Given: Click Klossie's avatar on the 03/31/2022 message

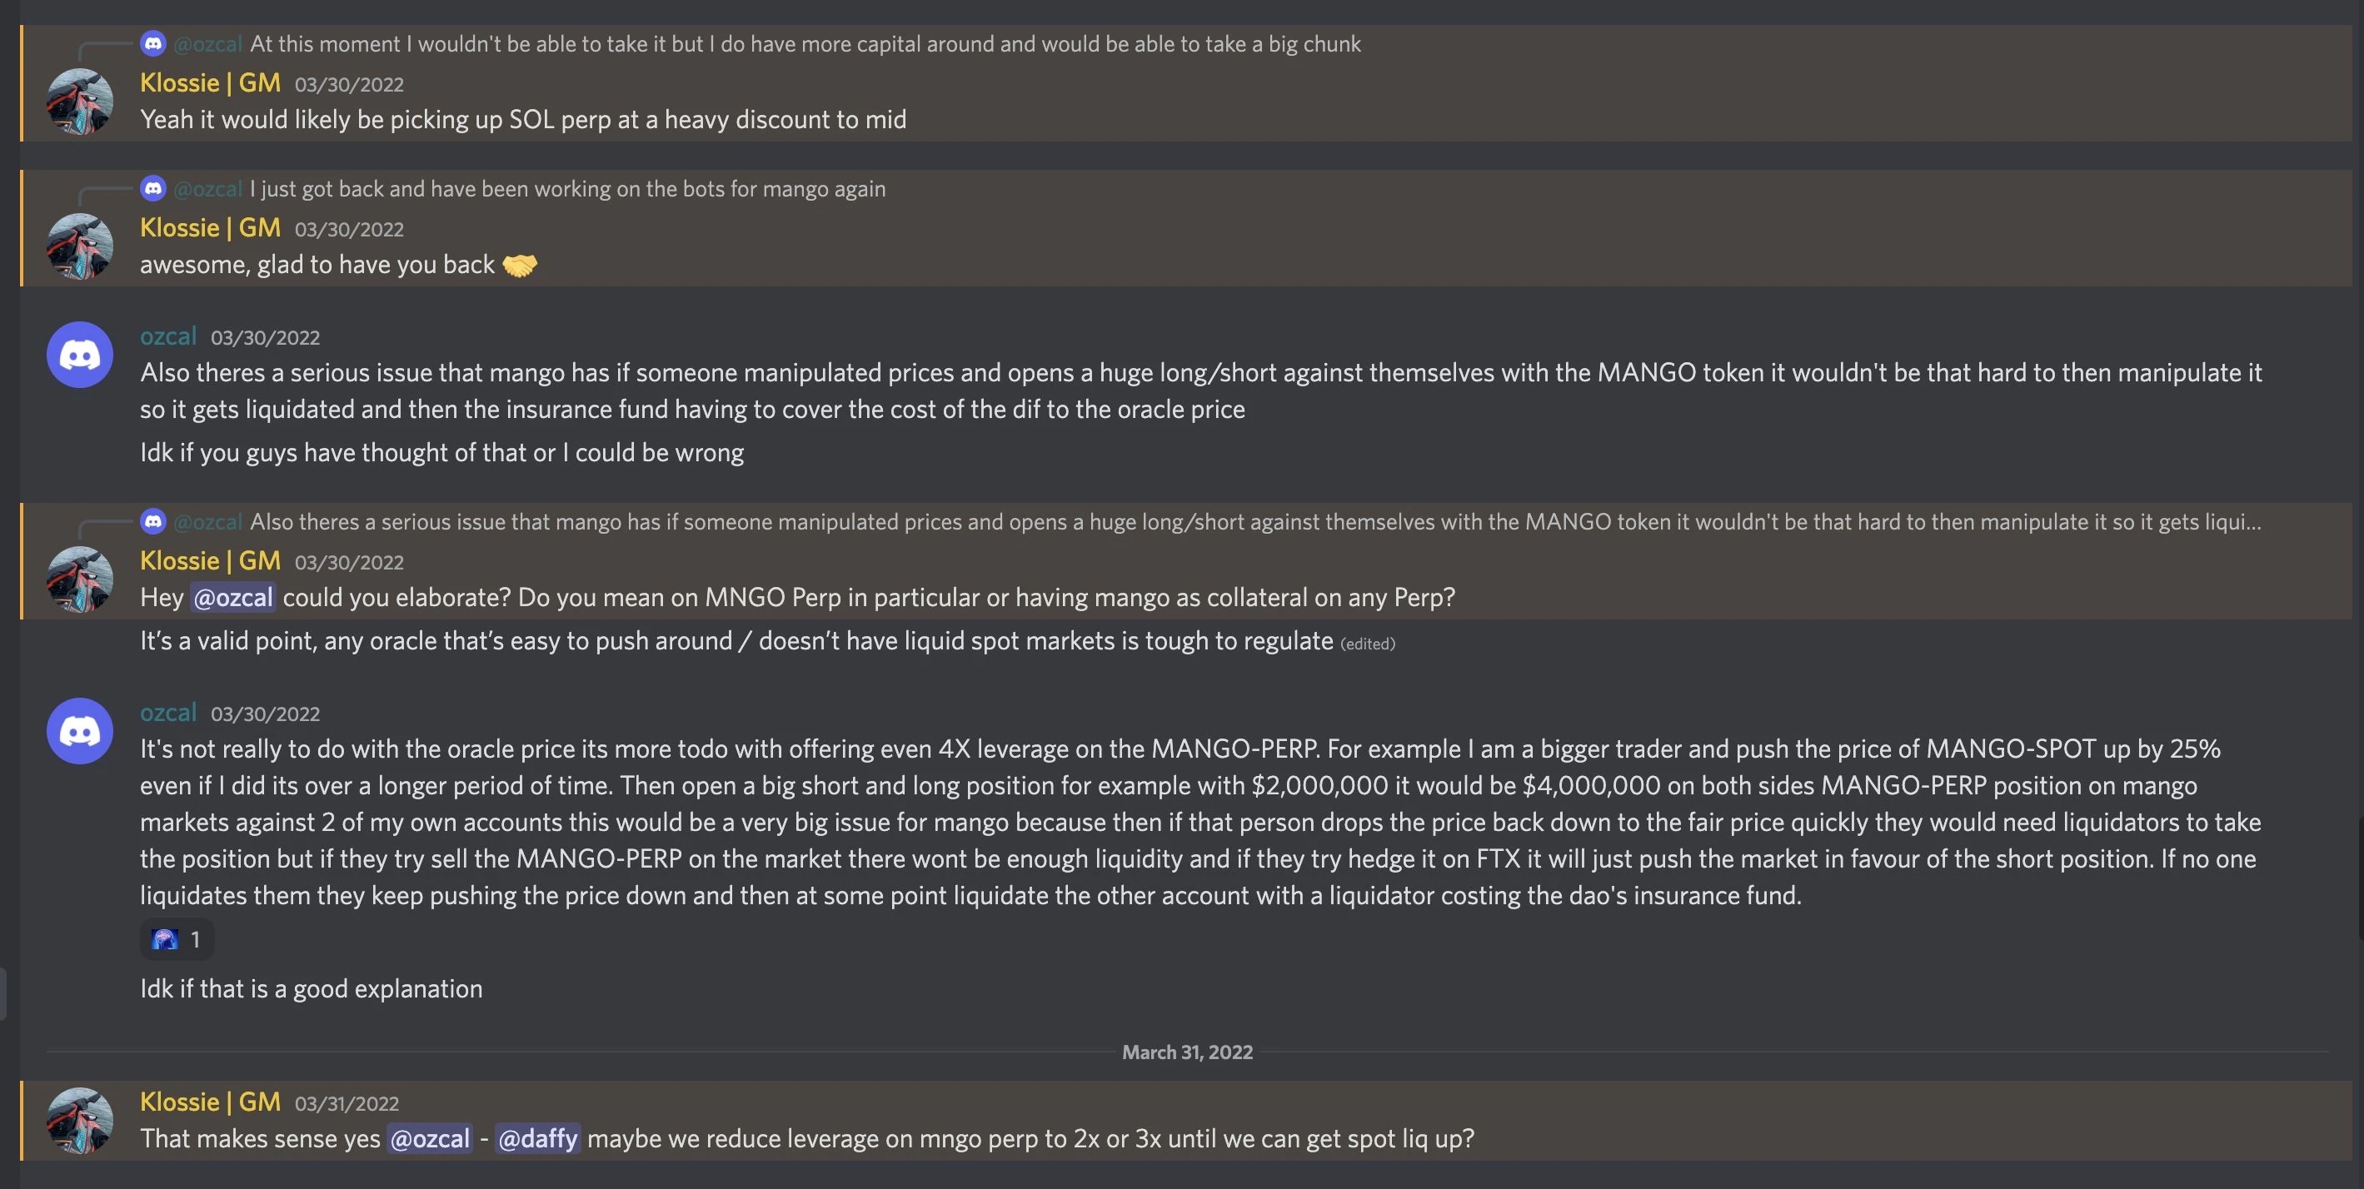Looking at the screenshot, I should [x=80, y=1120].
